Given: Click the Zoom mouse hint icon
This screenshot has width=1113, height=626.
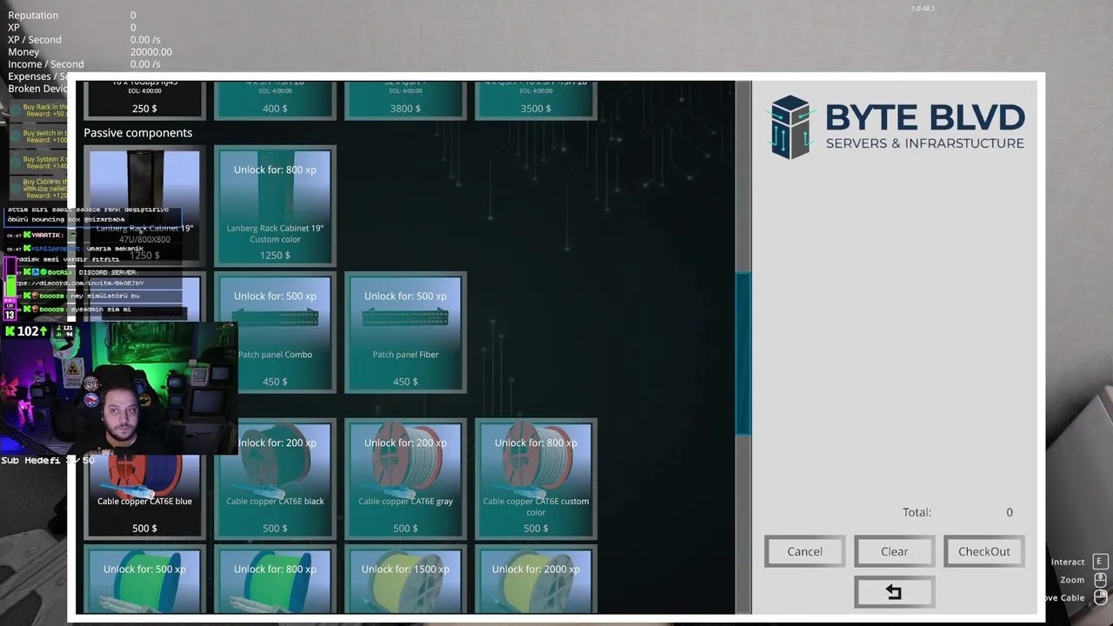Looking at the screenshot, I should [x=1100, y=580].
